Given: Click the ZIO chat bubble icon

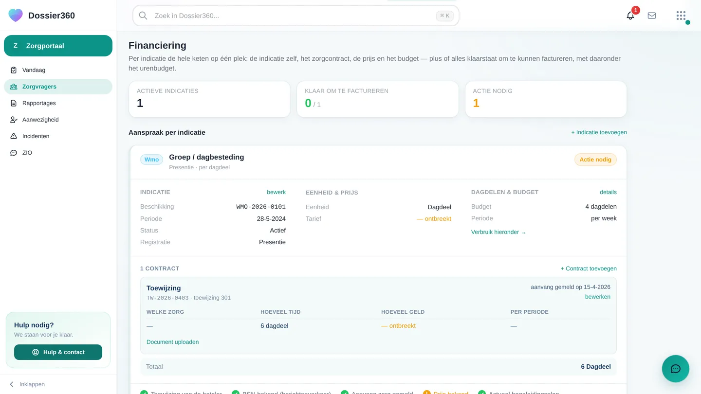Looking at the screenshot, I should pos(14,153).
